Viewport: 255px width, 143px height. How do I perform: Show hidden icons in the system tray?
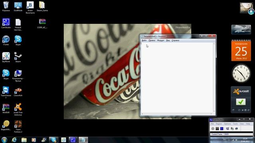click(229, 140)
